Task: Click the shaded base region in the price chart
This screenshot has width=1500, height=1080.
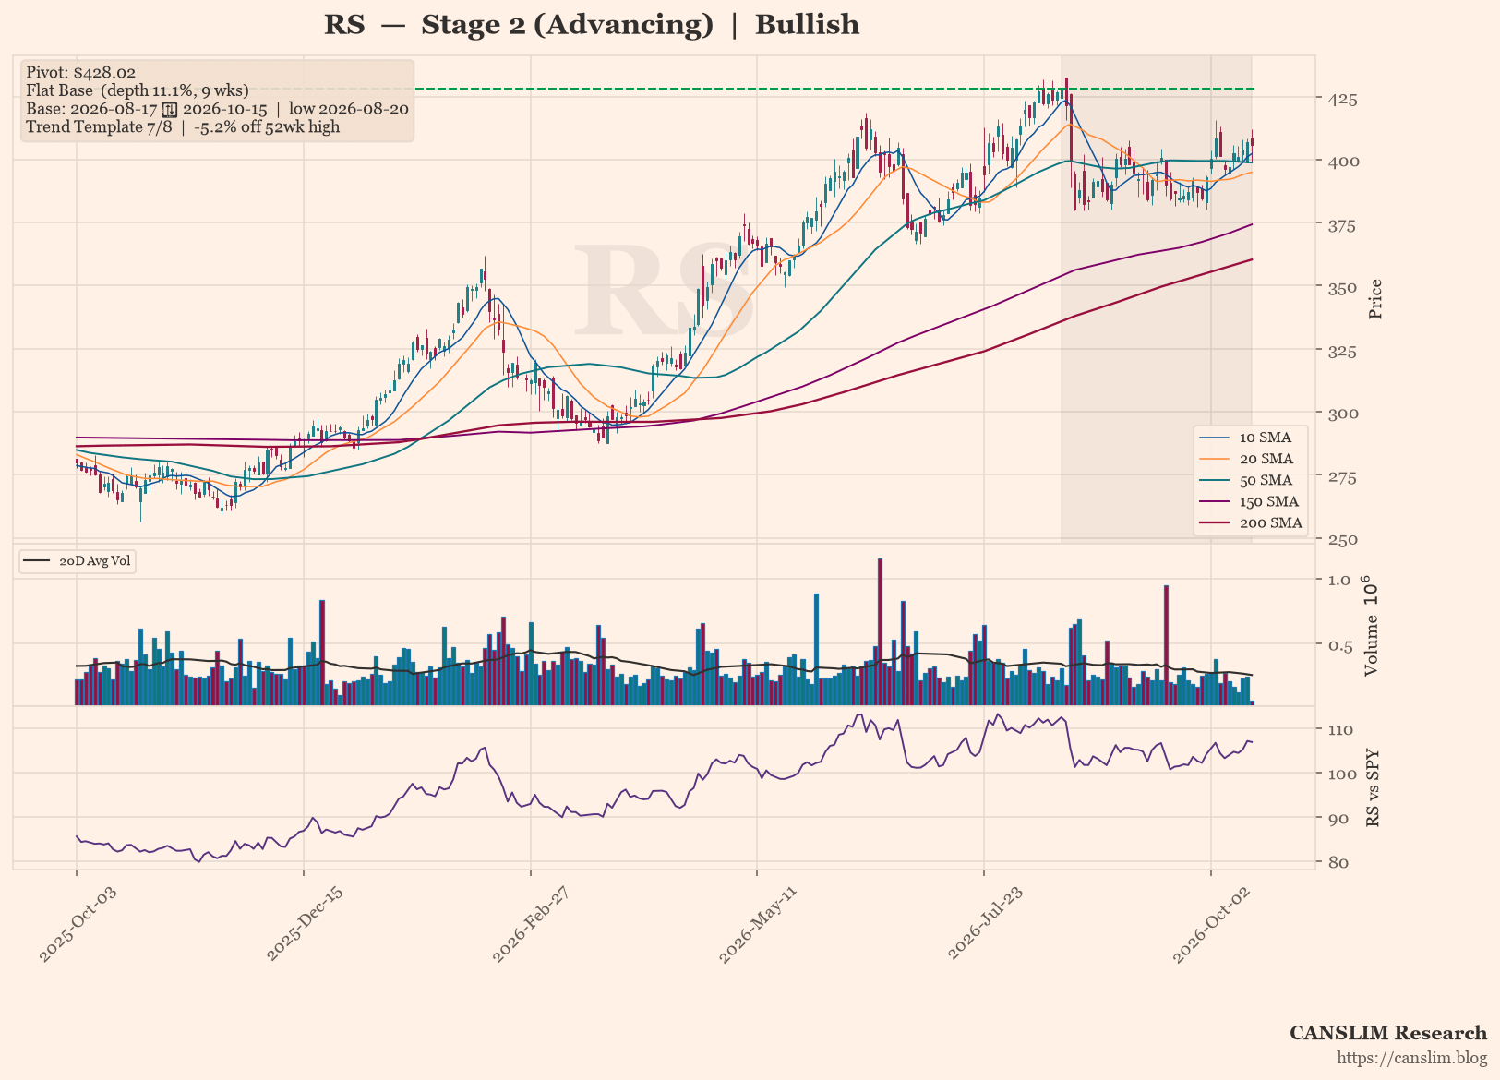Action: point(1157,299)
